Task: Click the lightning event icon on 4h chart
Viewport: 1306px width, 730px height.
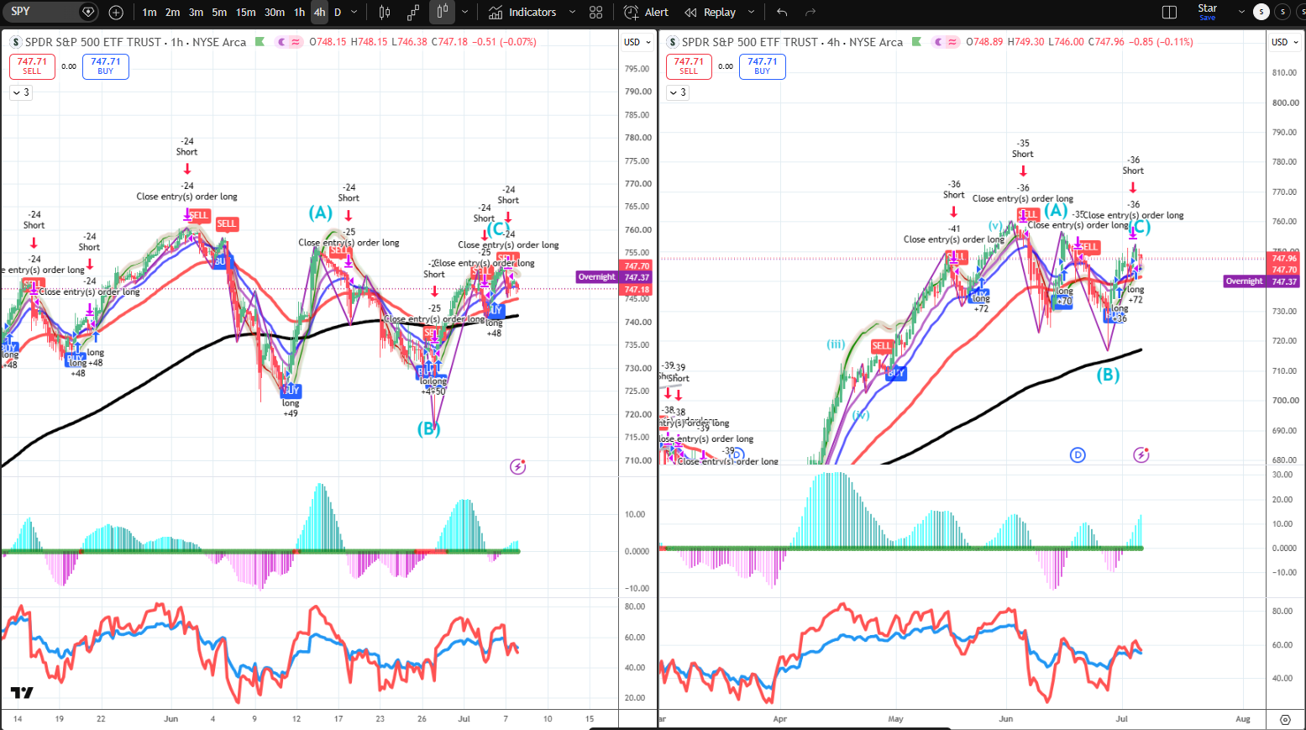Action: [1141, 454]
